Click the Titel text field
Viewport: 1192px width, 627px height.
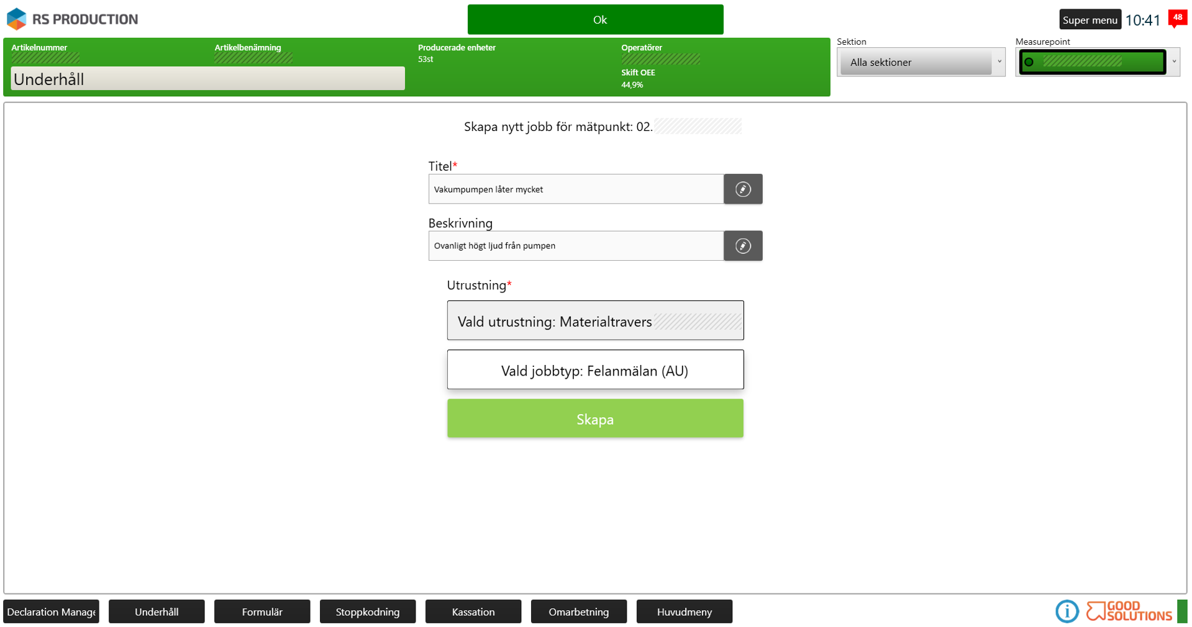click(x=576, y=189)
